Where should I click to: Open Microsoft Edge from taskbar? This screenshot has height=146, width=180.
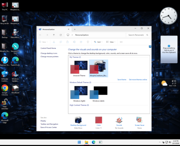coord(94,142)
